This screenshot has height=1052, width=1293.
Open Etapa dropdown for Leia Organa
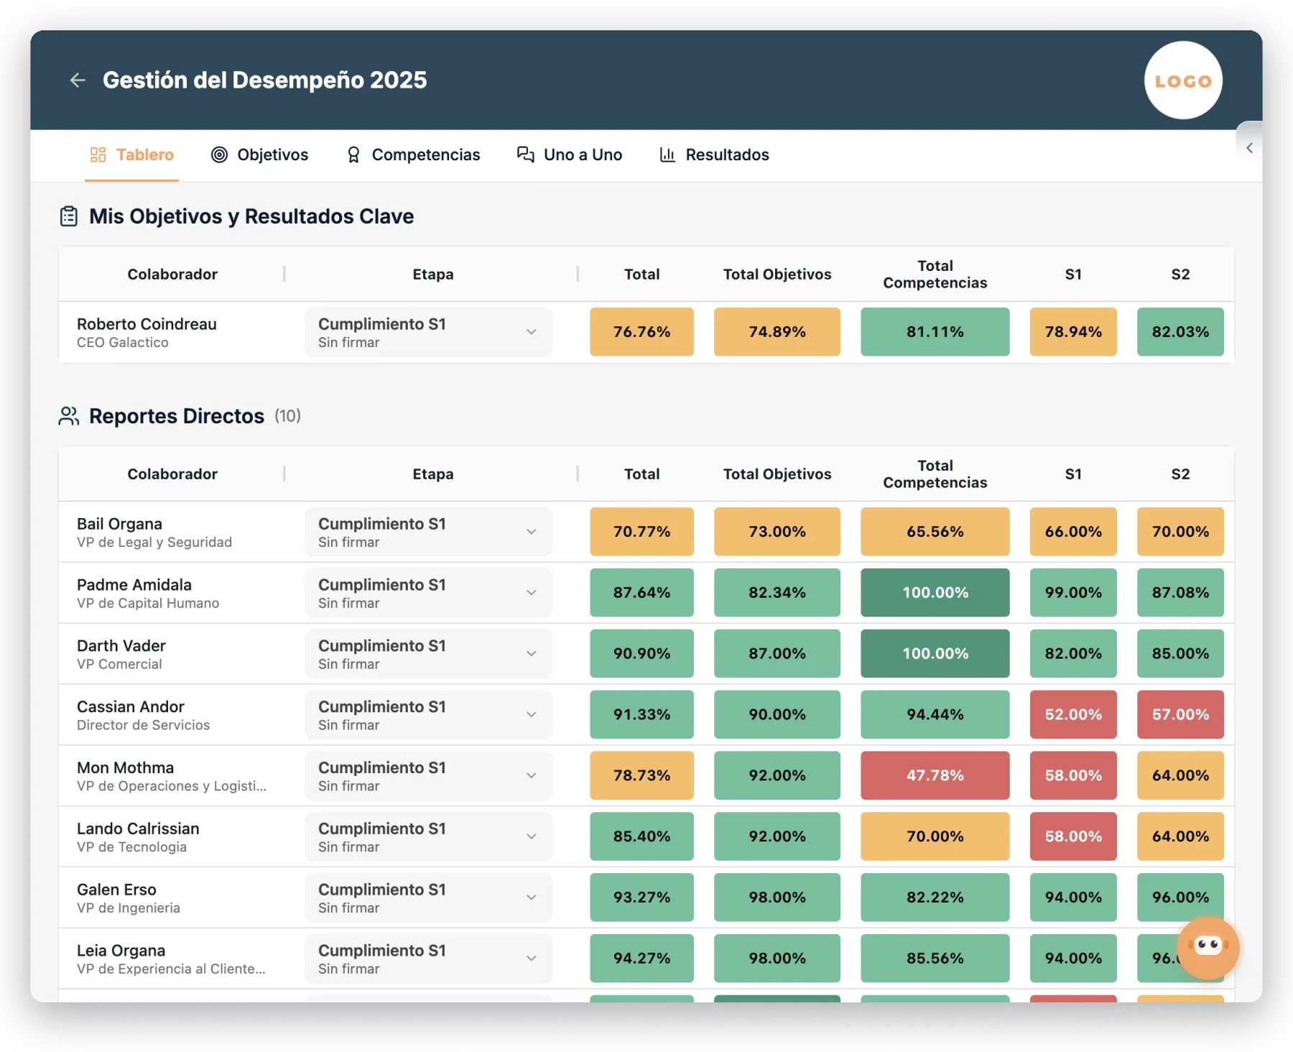[429, 959]
